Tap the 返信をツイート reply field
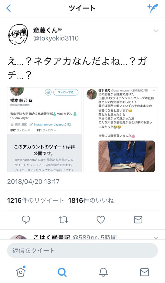The height and width of the screenshot is (283, 165). coord(82,250)
